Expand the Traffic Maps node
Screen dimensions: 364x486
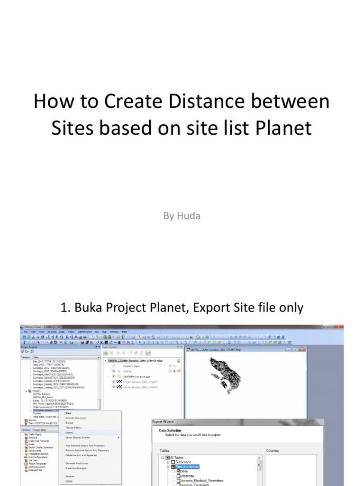(x=23, y=435)
